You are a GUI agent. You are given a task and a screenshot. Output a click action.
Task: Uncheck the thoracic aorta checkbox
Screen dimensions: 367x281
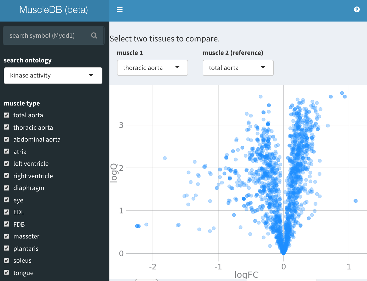(x=7, y=127)
